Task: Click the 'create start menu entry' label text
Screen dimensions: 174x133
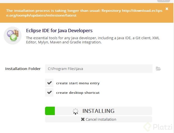Action: [78, 83]
